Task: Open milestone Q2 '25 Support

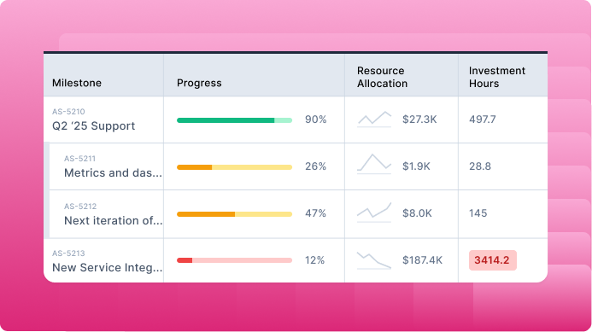Action: [93, 126]
